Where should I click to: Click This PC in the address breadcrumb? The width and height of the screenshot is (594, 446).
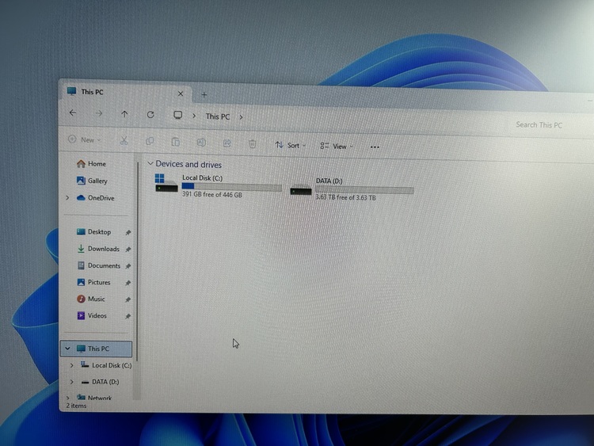pos(218,116)
